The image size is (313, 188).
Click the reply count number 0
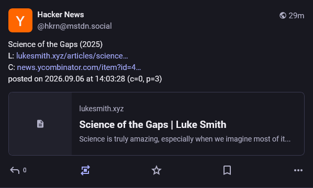(x=25, y=170)
